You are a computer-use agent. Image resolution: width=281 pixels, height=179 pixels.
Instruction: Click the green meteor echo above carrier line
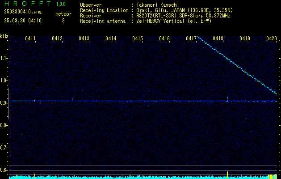click(x=227, y=98)
